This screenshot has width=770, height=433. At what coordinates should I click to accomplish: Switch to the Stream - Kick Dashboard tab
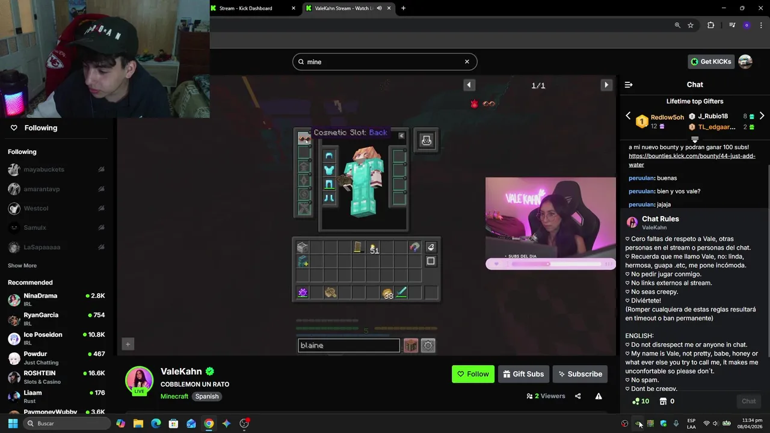coord(254,8)
